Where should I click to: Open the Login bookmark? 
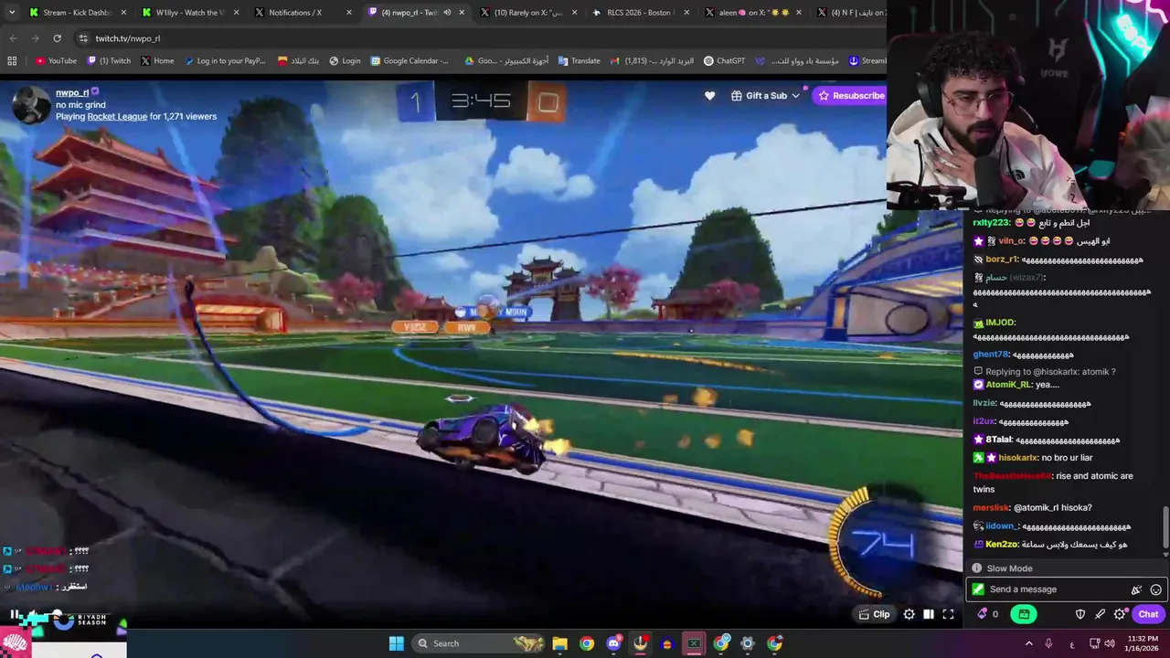[x=345, y=61]
